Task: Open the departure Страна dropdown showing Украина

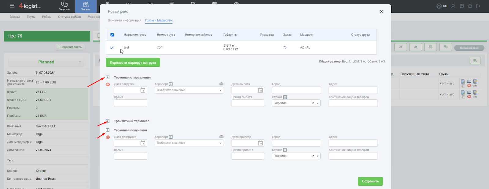Action: 296,103
